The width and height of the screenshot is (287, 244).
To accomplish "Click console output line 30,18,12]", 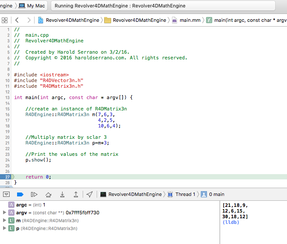I will click(235, 217).
